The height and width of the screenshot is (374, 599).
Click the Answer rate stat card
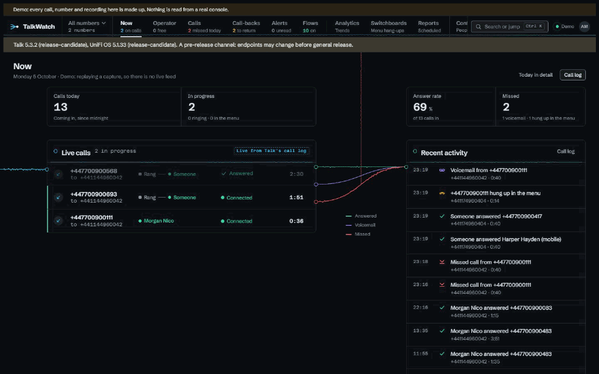point(450,107)
